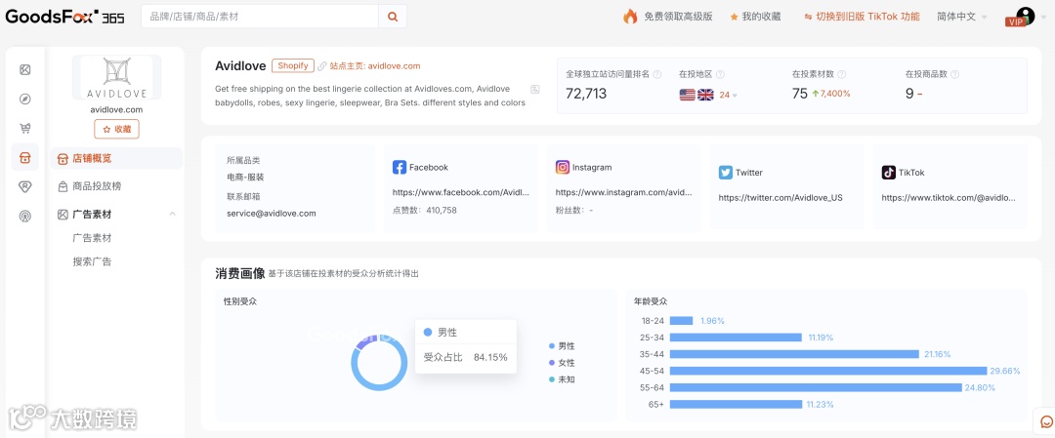Click help icon next to 在投商品数
Viewport: 1055px width, 438px height.
point(954,74)
